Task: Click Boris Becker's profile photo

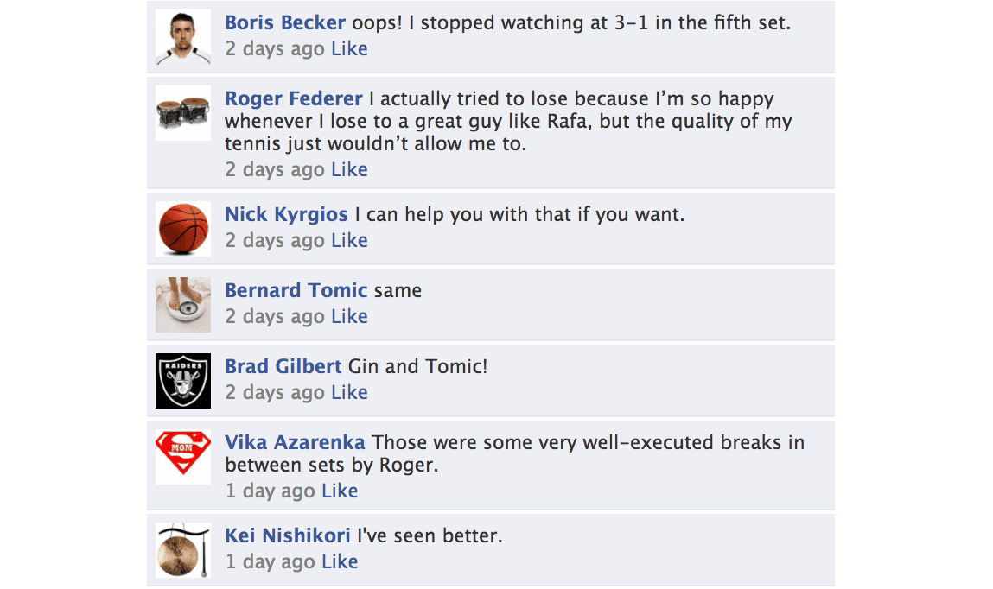Action: click(183, 37)
